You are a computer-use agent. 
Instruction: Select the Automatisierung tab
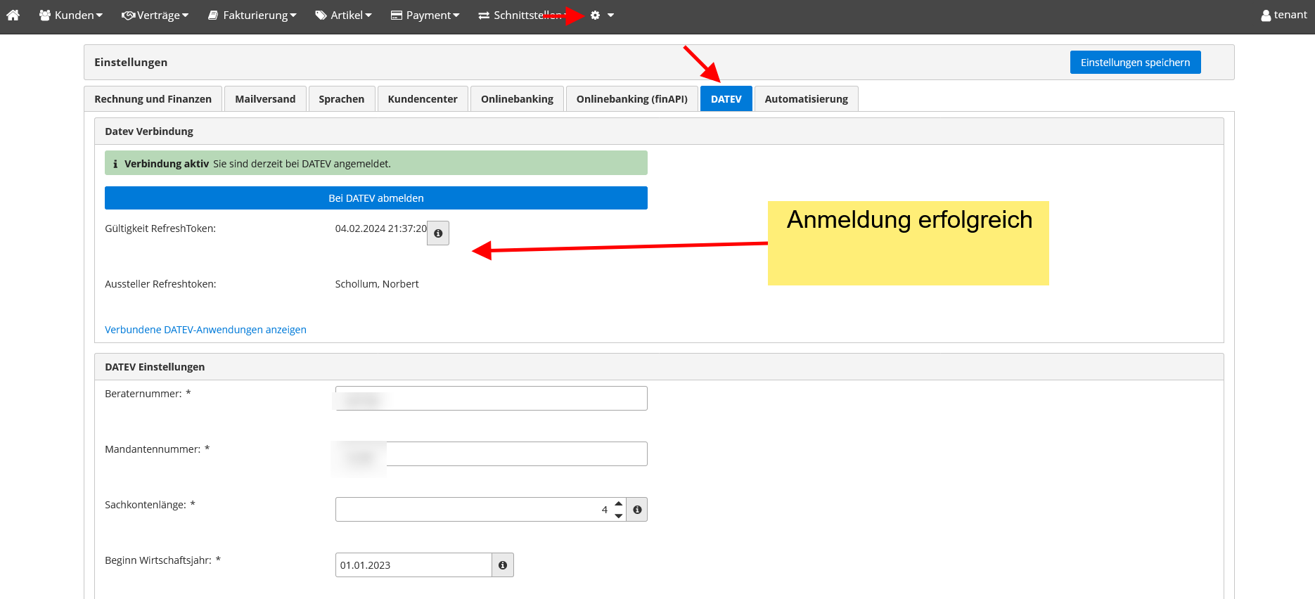coord(806,99)
